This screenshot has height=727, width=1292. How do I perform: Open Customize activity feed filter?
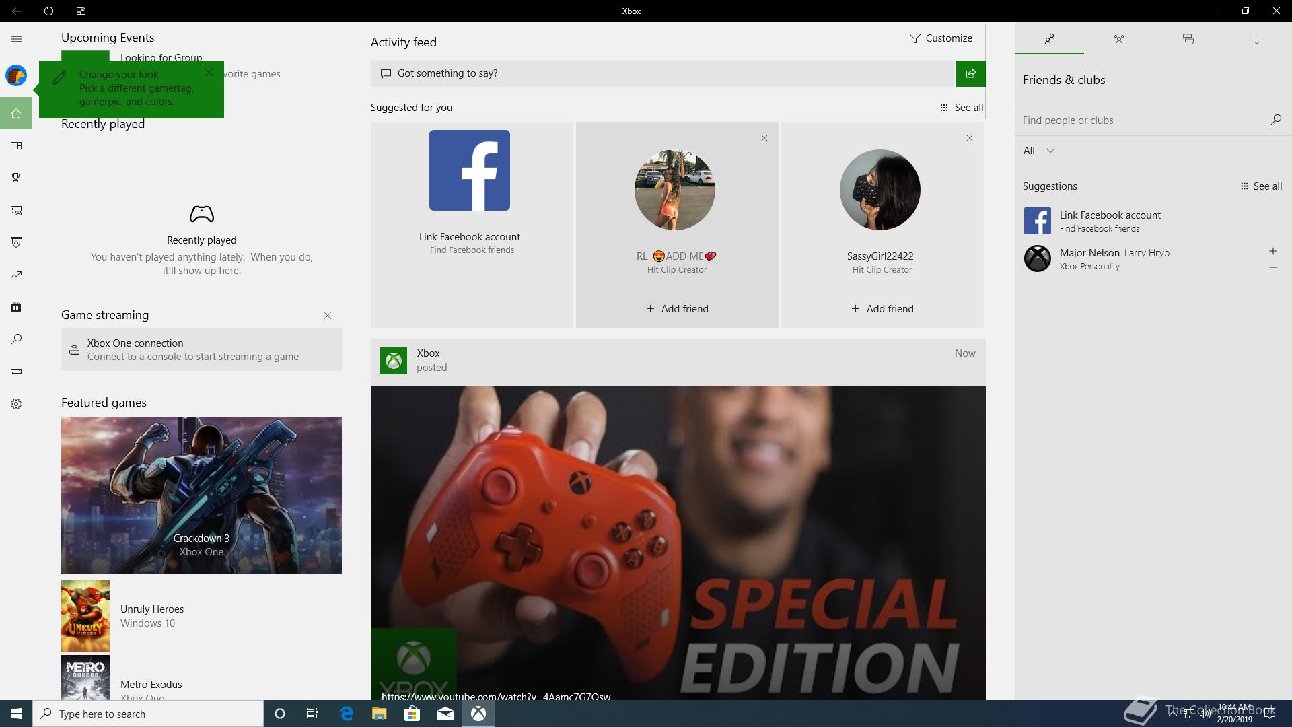(x=941, y=38)
